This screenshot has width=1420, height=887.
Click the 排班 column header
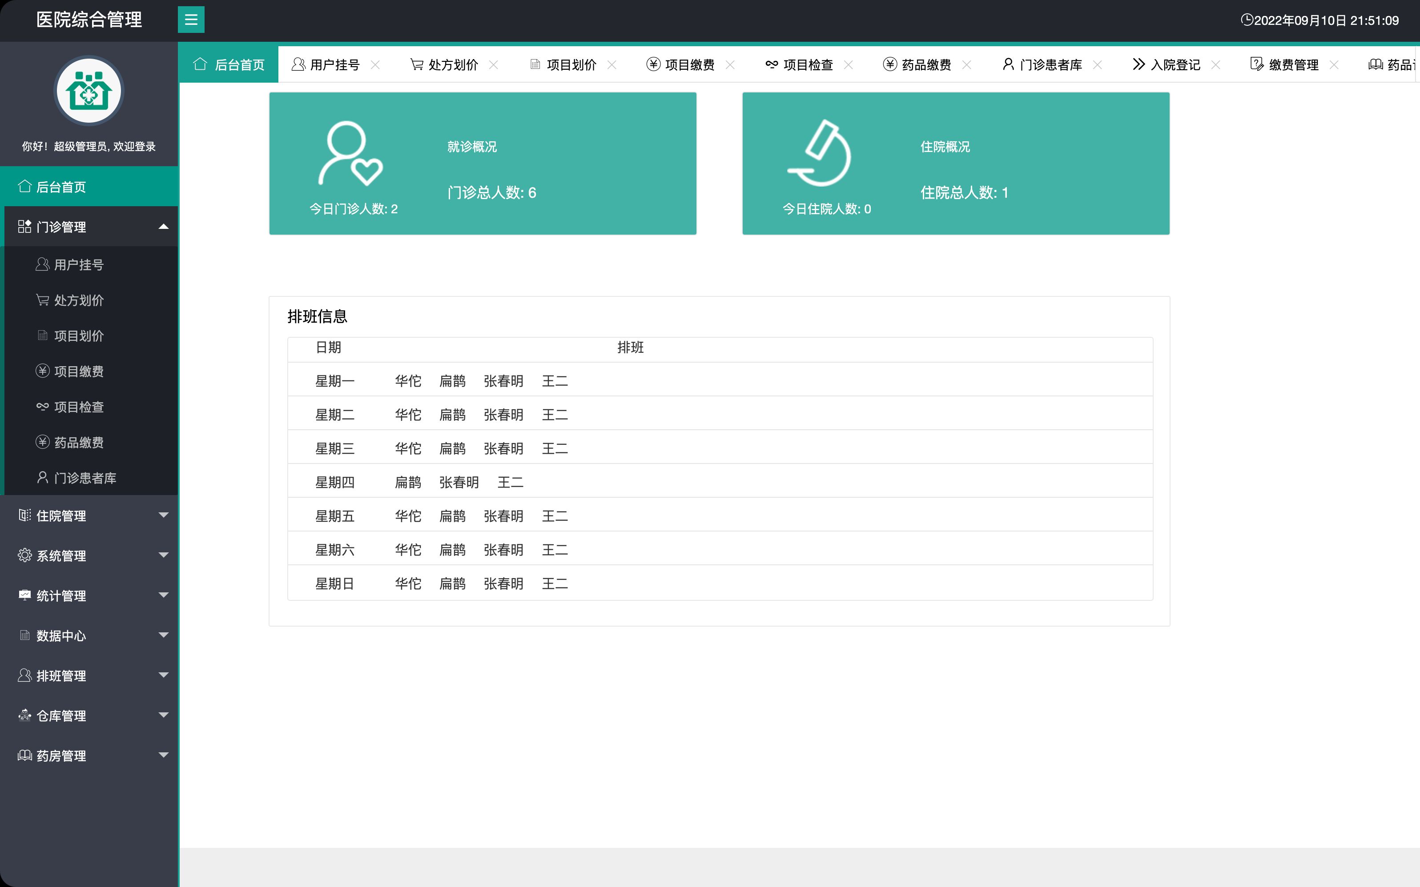click(631, 348)
